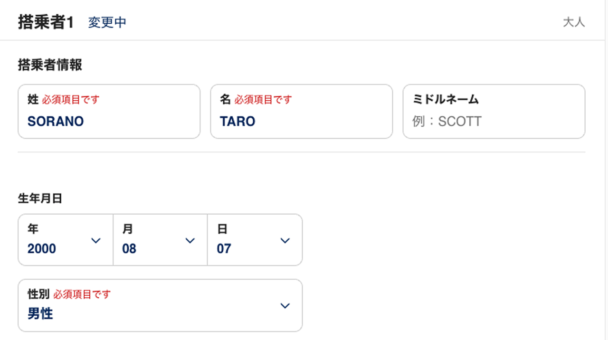
Task: Click the month dropdown chevron icon
Action: click(190, 241)
